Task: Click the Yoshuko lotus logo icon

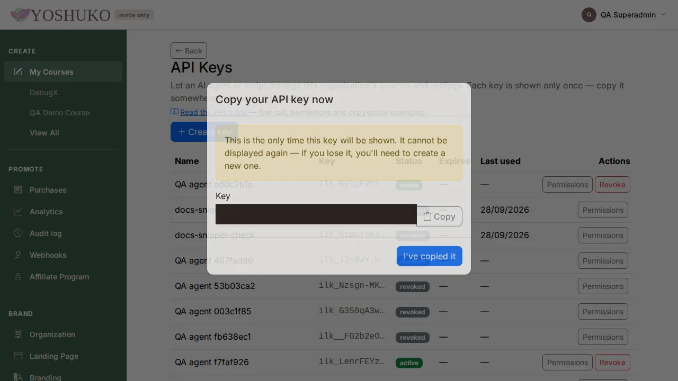Action: (20, 15)
